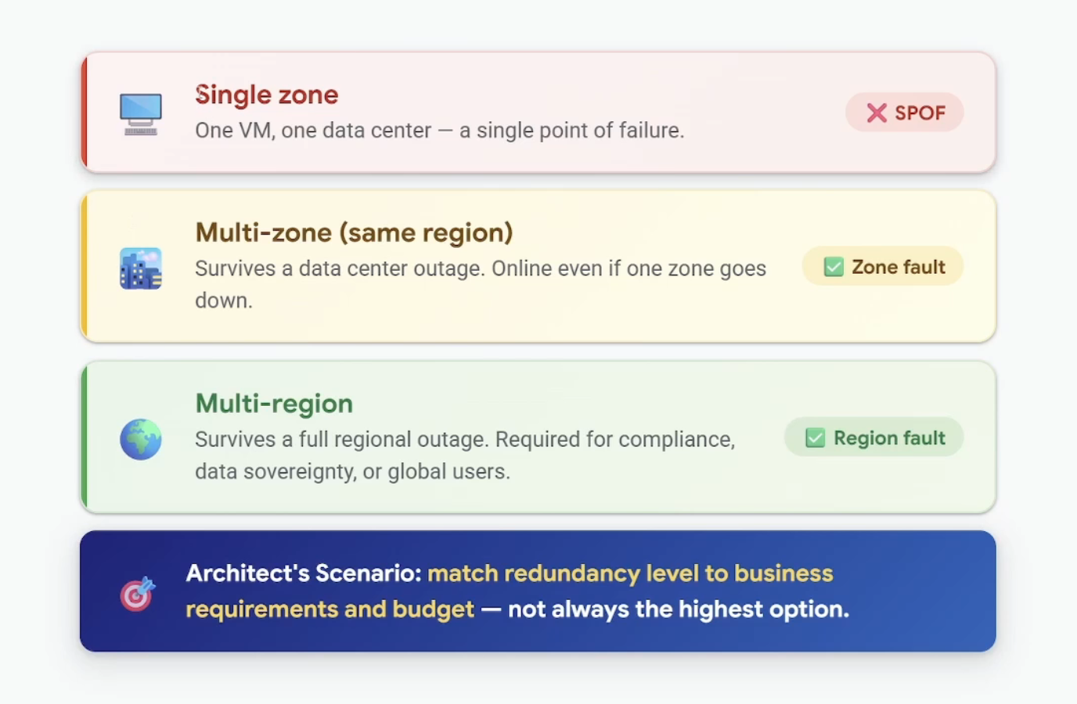This screenshot has width=1077, height=704.
Task: Click the Single zone heading
Action: (x=267, y=95)
